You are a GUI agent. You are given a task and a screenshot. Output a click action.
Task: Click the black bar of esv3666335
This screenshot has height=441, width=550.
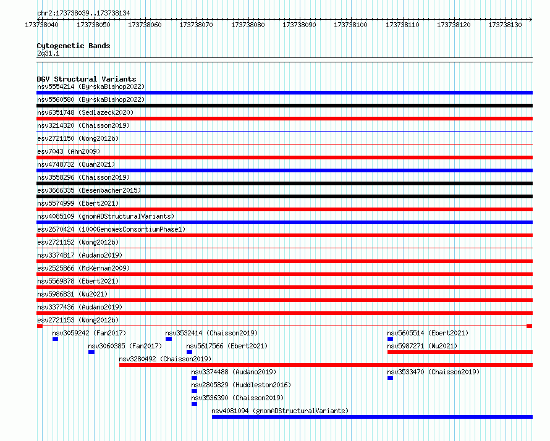click(284, 196)
